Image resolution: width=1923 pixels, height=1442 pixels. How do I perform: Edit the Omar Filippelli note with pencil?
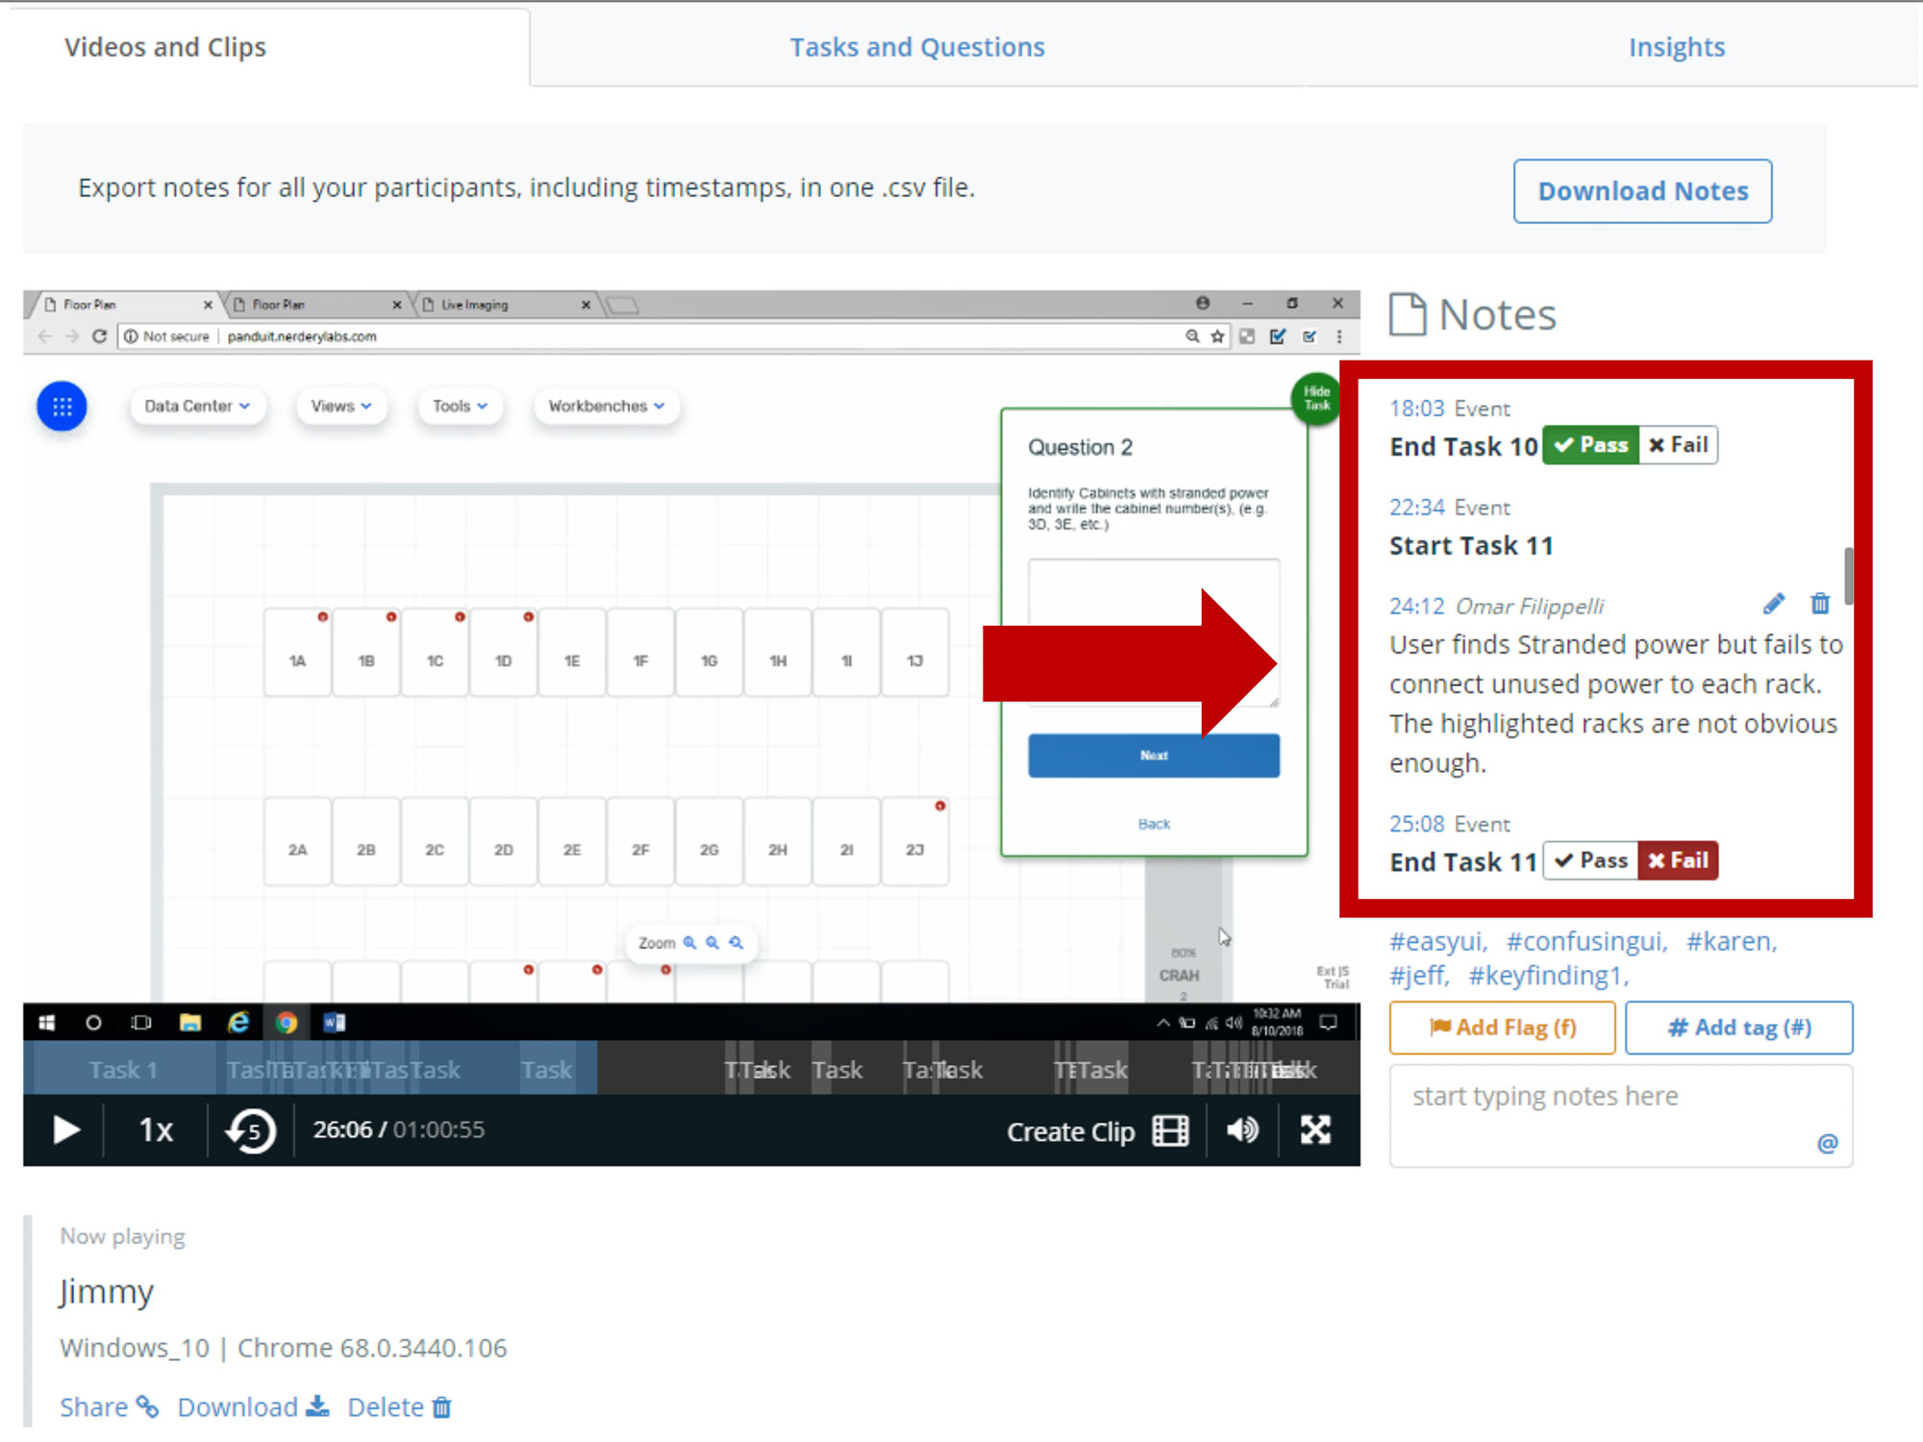pyautogui.click(x=1774, y=604)
